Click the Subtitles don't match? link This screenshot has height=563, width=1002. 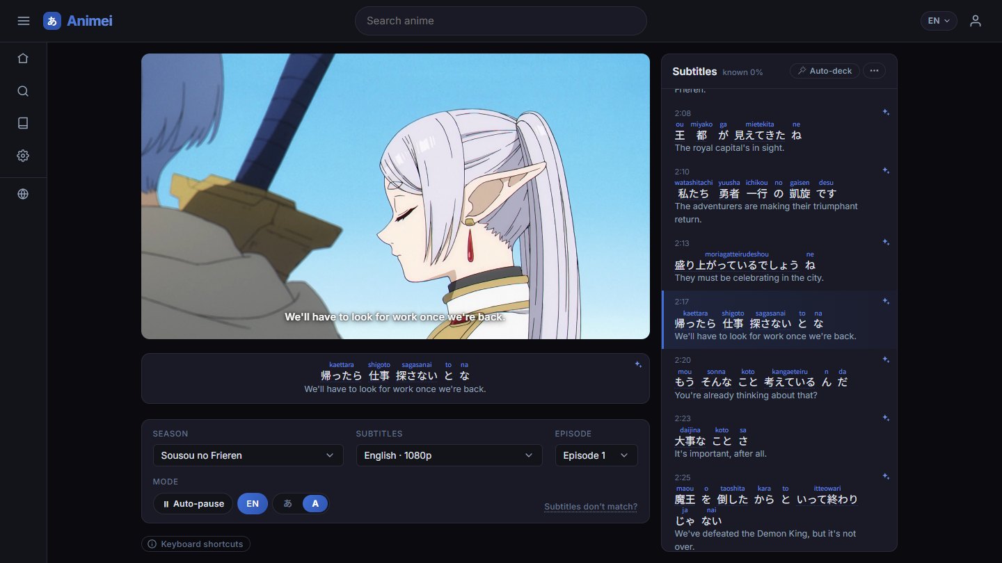click(x=591, y=507)
